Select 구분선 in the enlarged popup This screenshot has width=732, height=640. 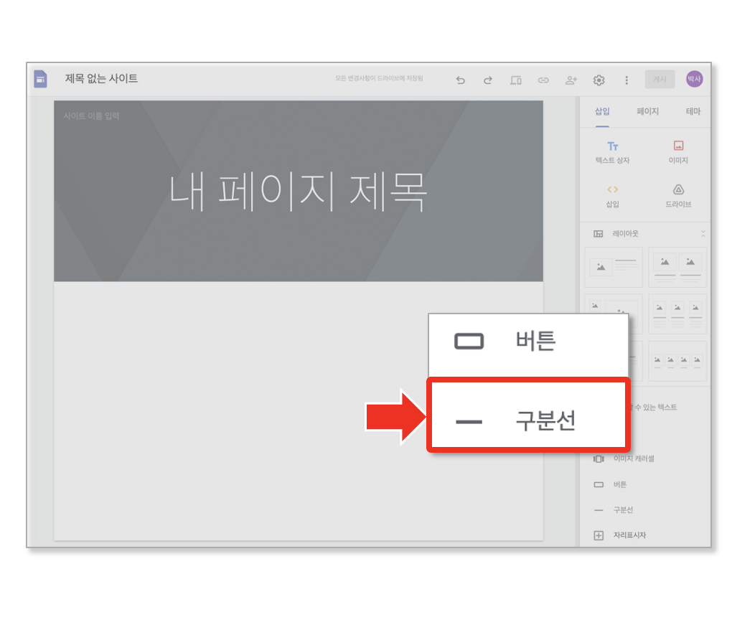(x=528, y=415)
